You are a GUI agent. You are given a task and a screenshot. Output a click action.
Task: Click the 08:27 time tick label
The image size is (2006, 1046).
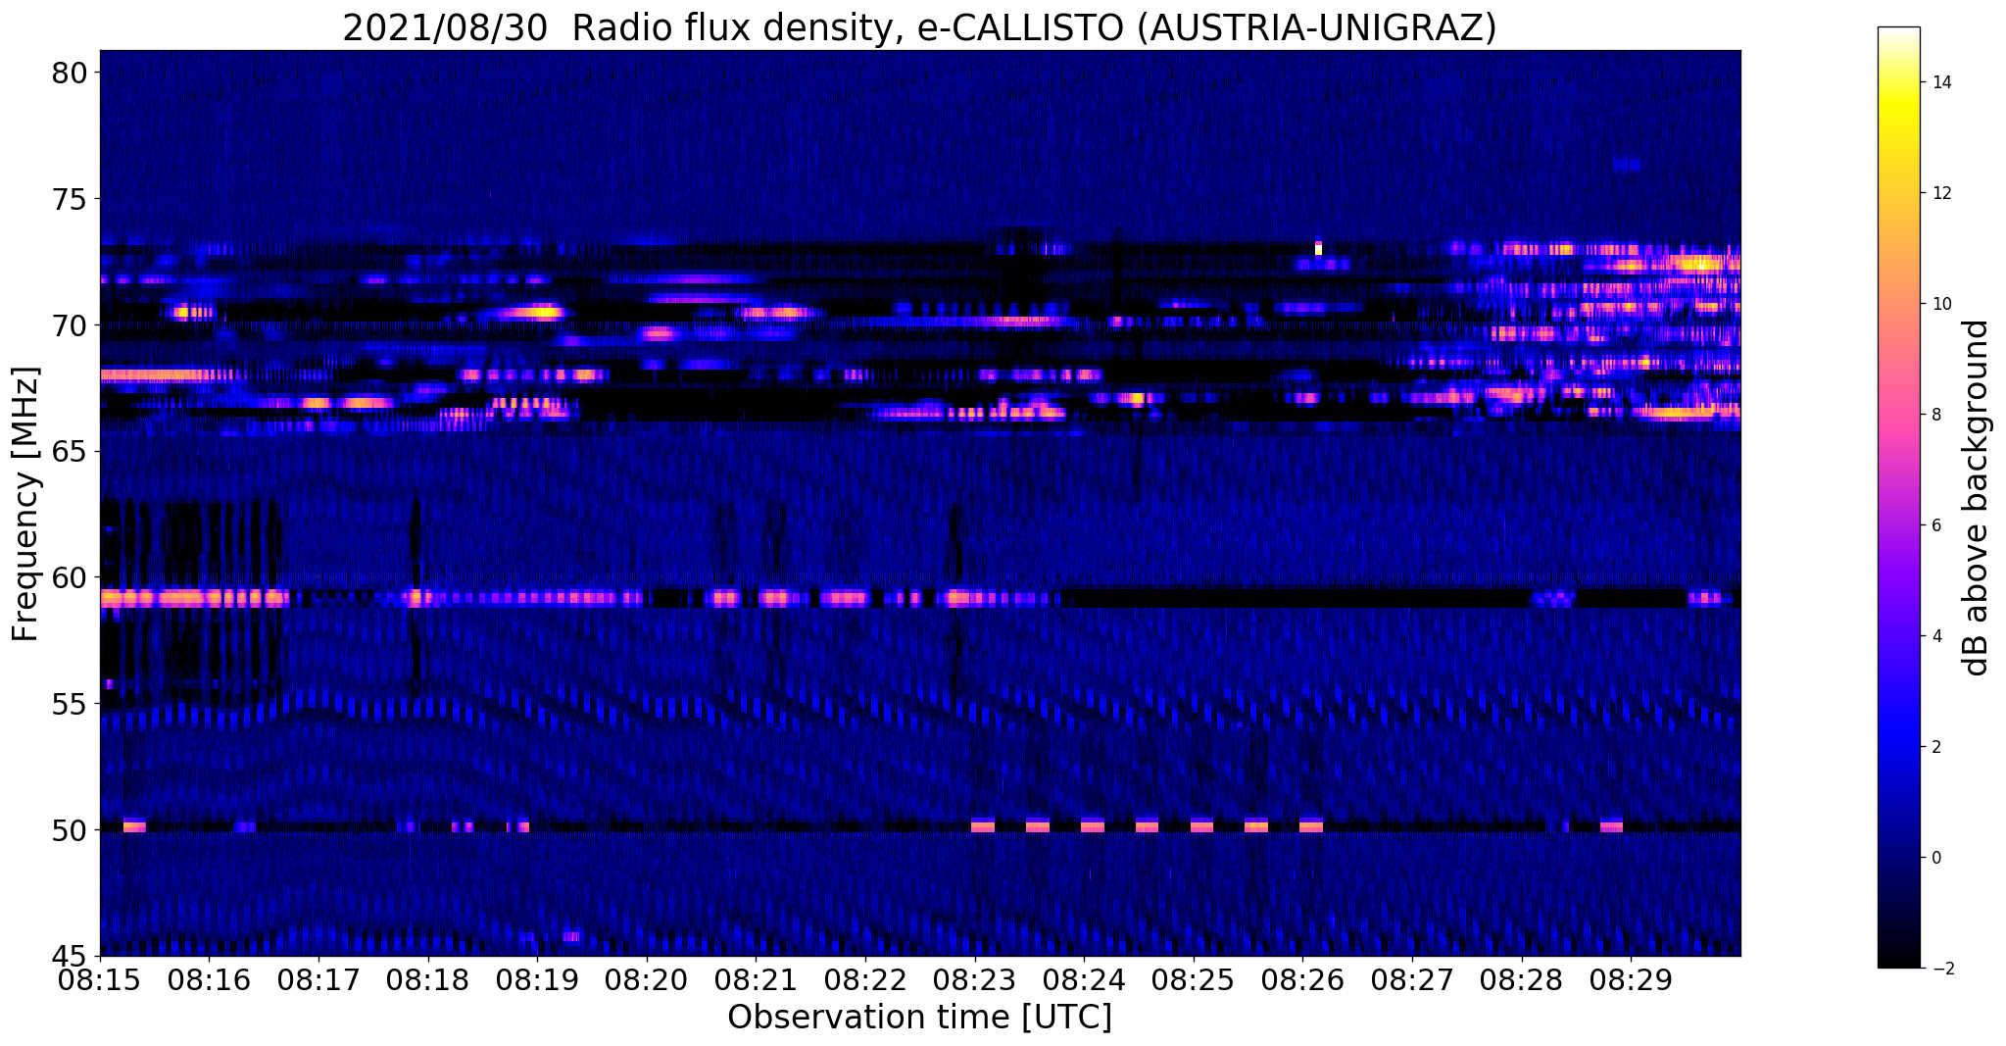click(1412, 980)
